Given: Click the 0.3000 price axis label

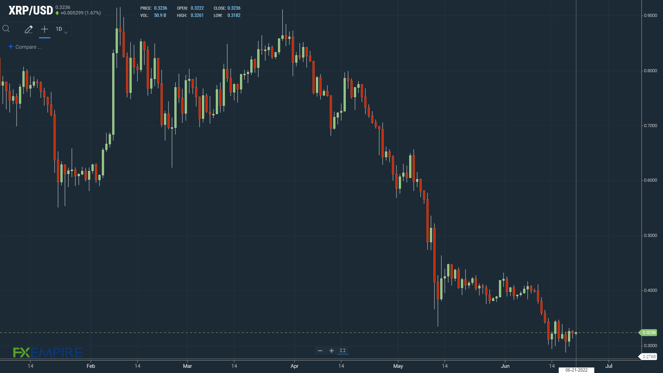Looking at the screenshot, I should pos(650,346).
